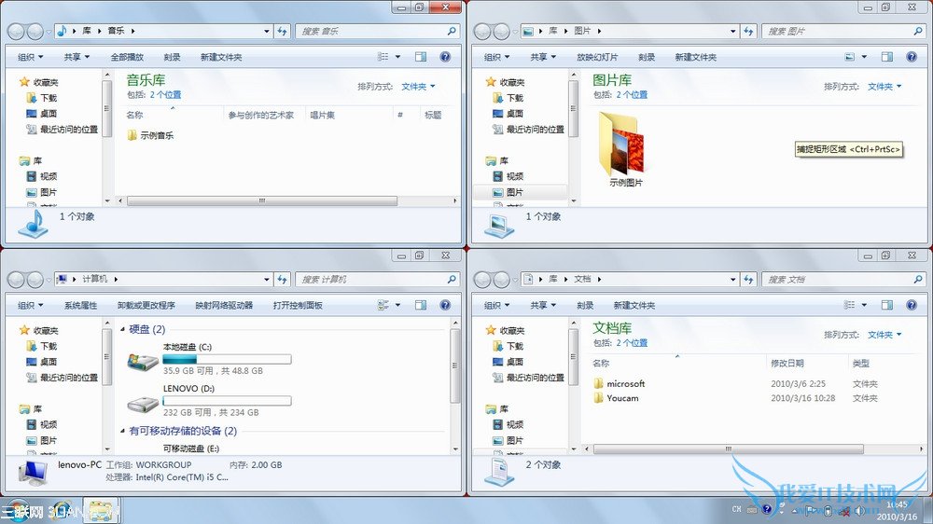Click the help icon in the Documents library window
The height and width of the screenshot is (524, 933).
[912, 305]
